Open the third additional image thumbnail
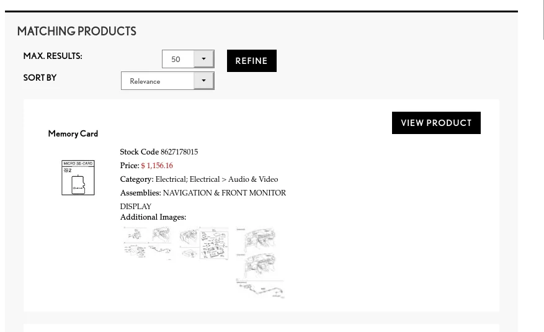 259,262
